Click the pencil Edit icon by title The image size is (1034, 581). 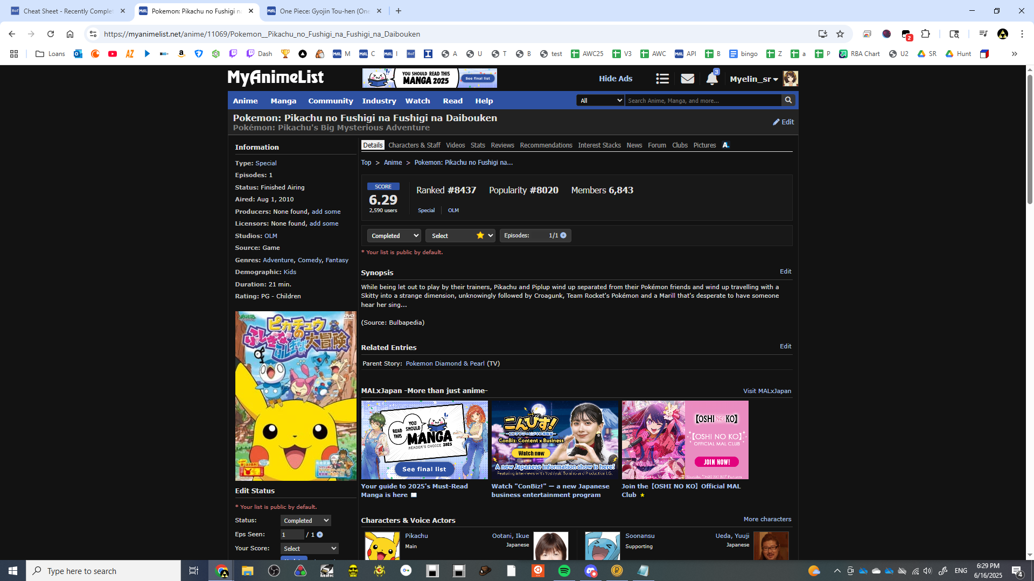[783, 122]
